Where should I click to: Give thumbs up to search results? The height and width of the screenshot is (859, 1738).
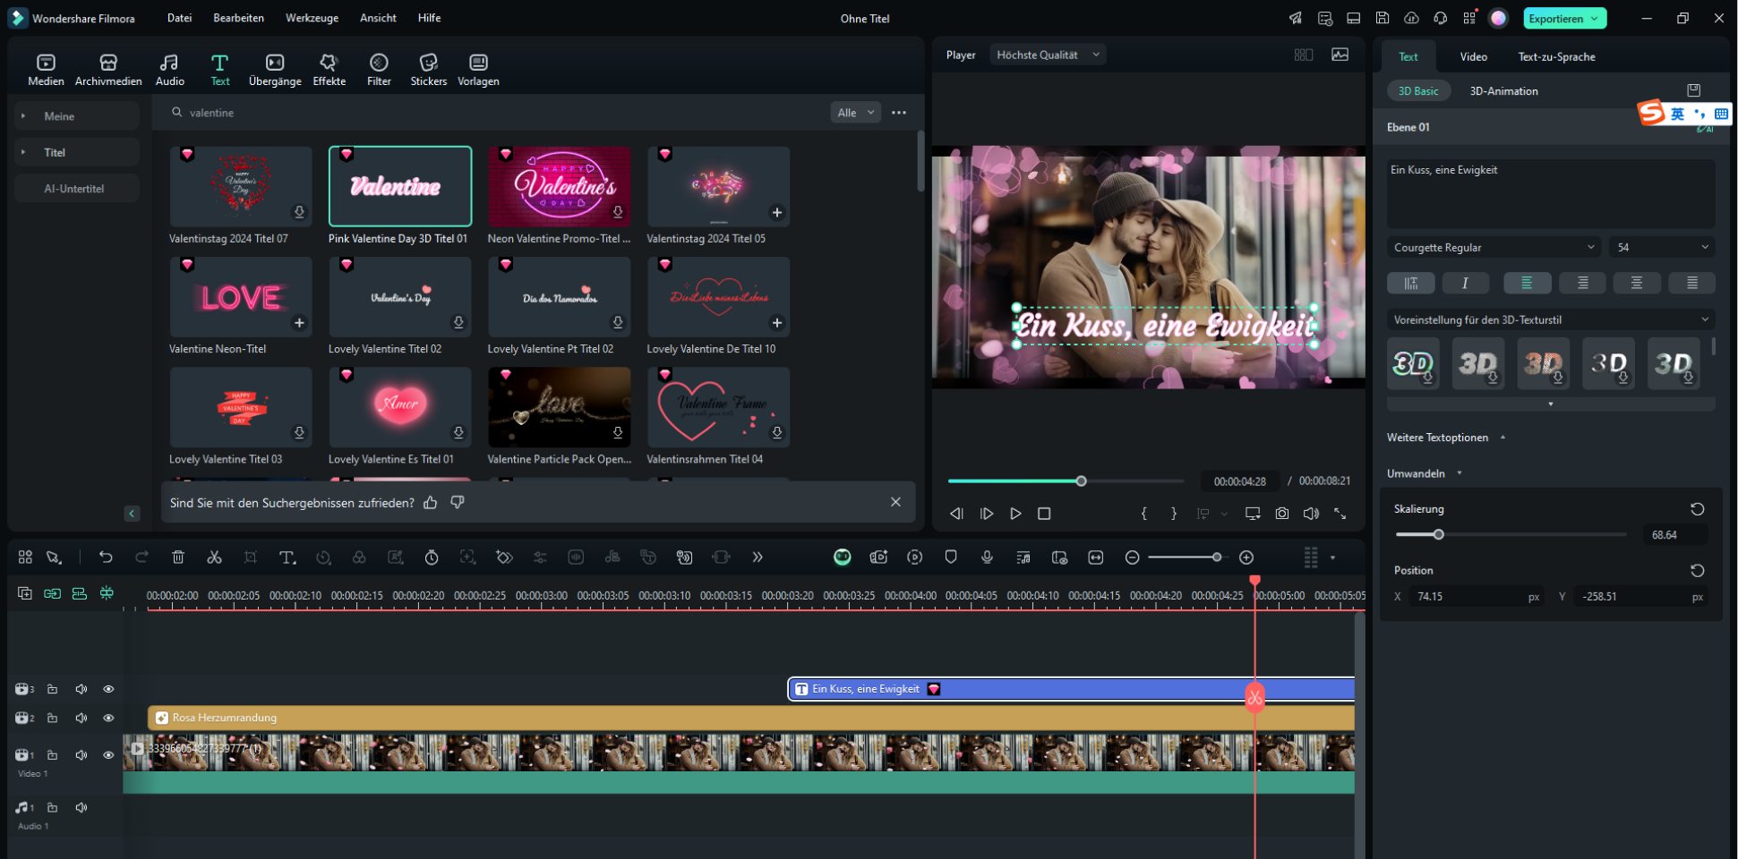431,503
